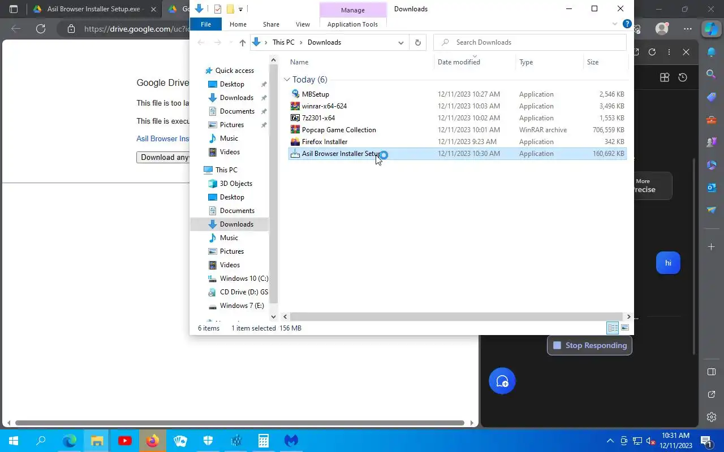Open Copilot pane more options dots
Viewport: 724px width, 452px height.
[669, 52]
